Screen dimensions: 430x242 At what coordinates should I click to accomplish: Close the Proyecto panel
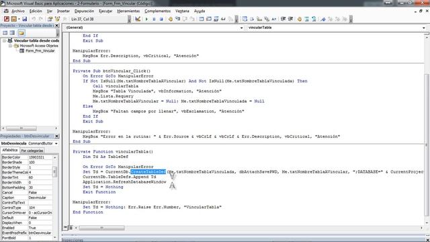click(56, 26)
